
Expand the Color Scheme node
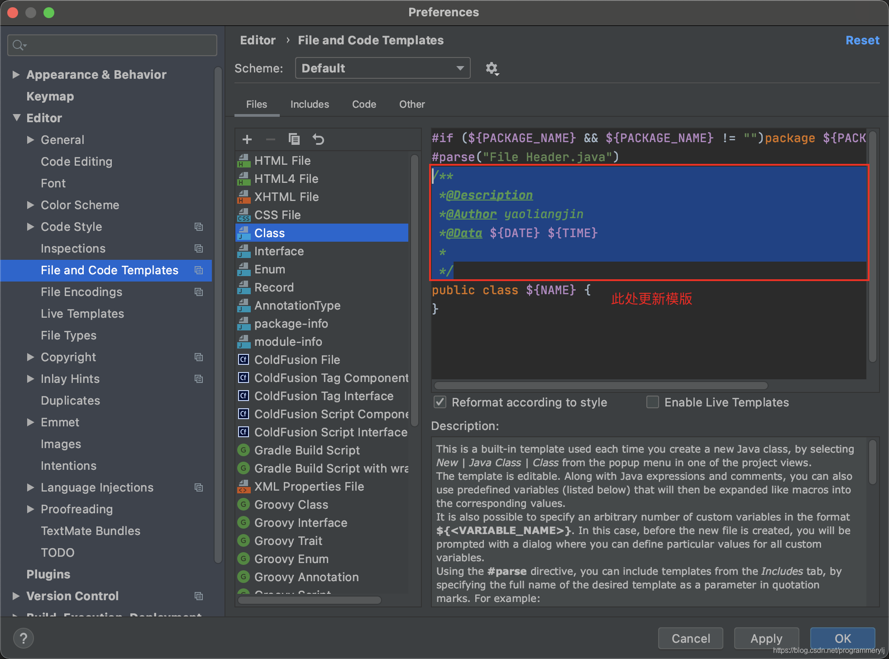click(x=30, y=205)
